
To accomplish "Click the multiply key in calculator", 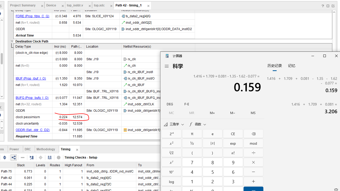I will [x=253, y=162].
